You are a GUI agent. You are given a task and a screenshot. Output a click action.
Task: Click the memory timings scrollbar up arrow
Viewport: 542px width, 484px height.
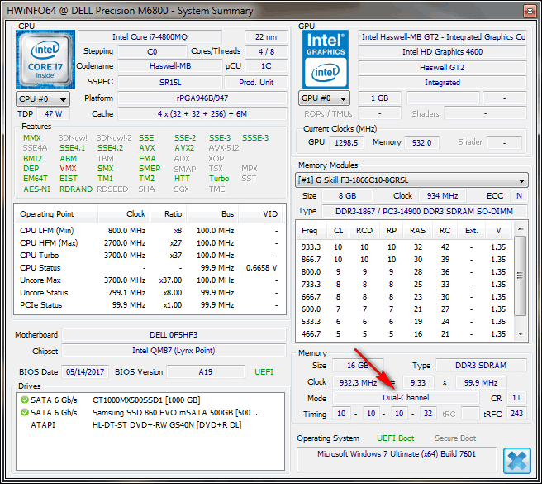521,228
